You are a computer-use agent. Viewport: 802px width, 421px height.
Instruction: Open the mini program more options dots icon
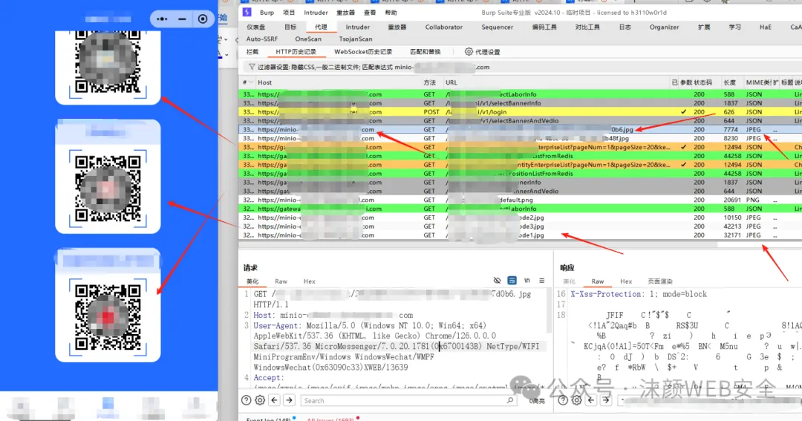(x=162, y=19)
